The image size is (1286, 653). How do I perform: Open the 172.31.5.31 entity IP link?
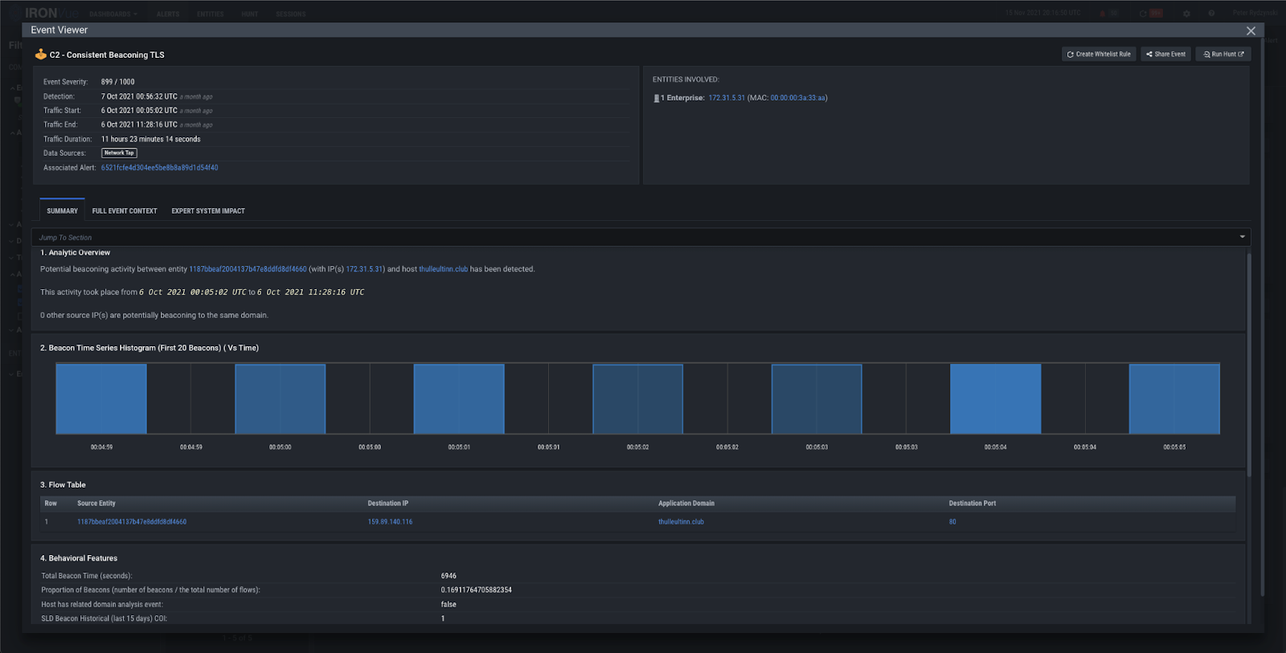[x=727, y=98]
